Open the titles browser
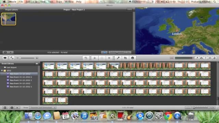This screenshot has width=219, height=123. (x=206, y=58)
